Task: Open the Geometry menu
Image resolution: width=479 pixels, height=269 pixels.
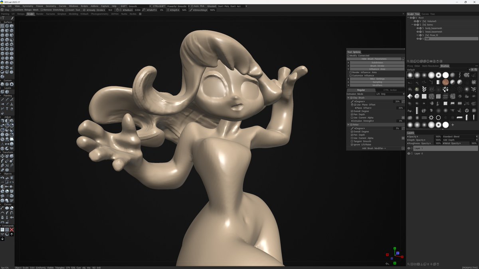Action: (51, 6)
